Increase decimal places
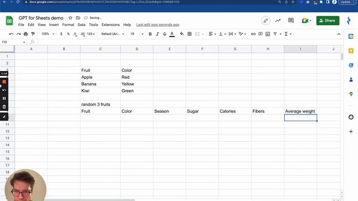The image size is (358, 201). 83,34
